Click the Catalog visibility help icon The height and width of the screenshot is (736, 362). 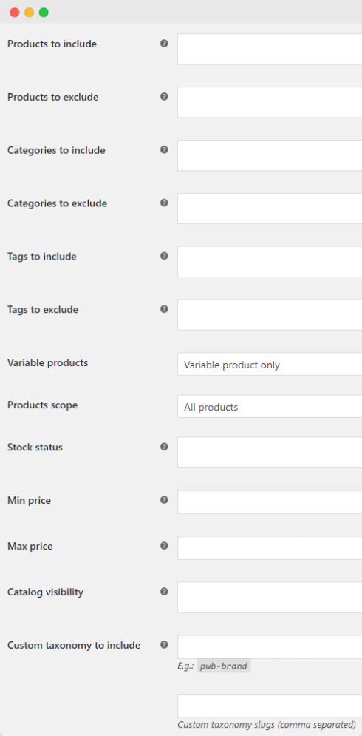point(164,592)
